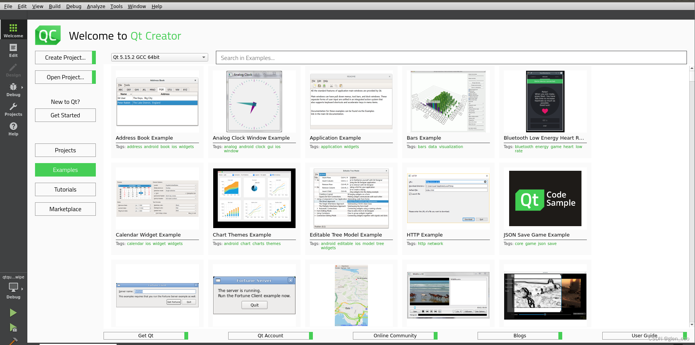
Task: Switch to the Tutorials page
Action: [x=65, y=190]
